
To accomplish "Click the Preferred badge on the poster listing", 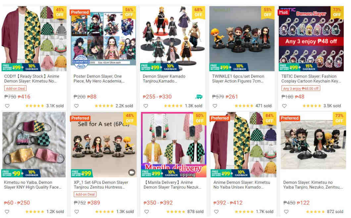I will (x=80, y=12).
